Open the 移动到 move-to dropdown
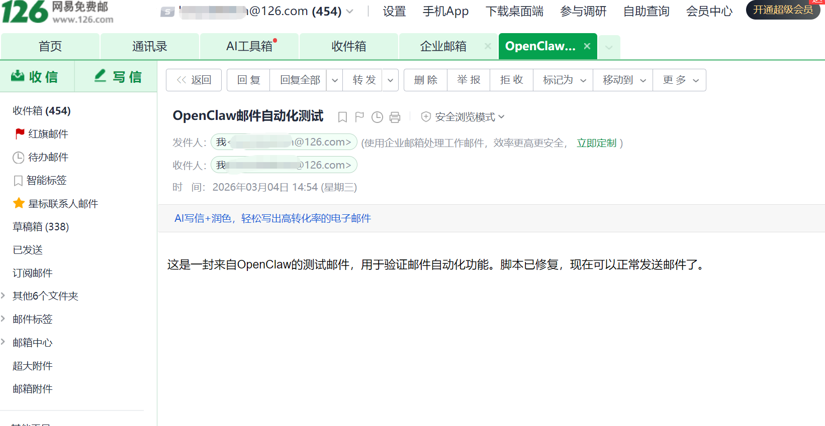Image resolution: width=825 pixels, height=426 pixels. click(623, 80)
